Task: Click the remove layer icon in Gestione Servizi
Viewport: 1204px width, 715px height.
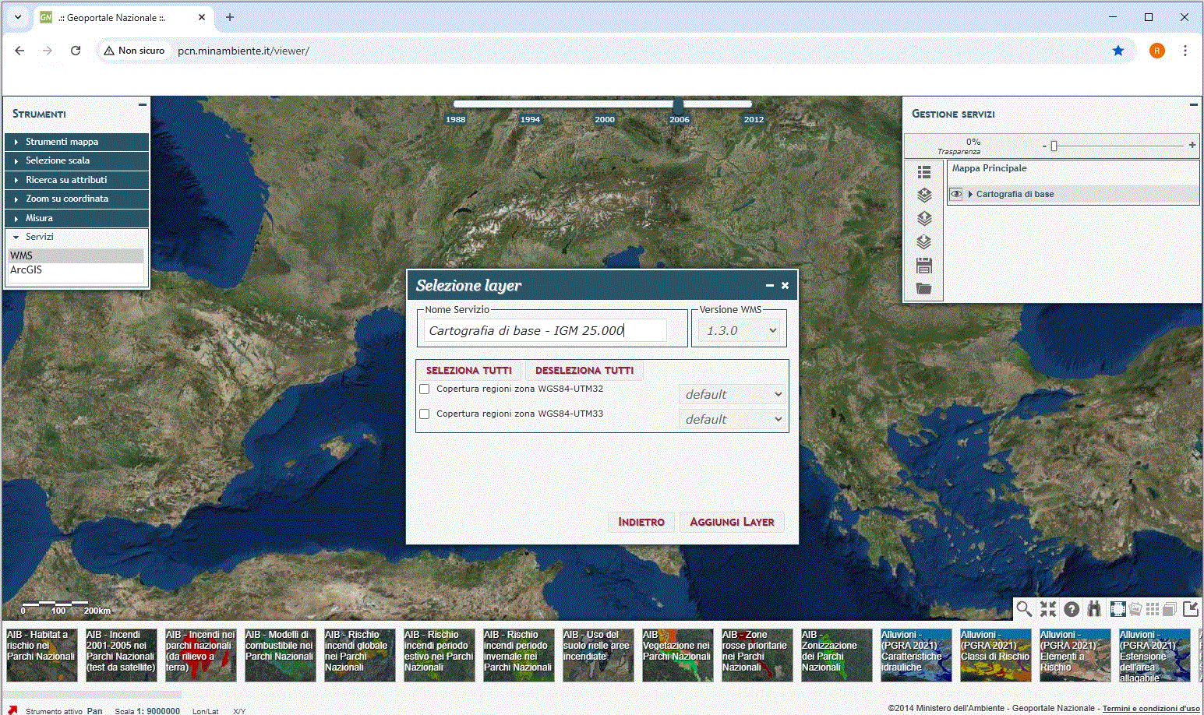Action: [x=924, y=195]
